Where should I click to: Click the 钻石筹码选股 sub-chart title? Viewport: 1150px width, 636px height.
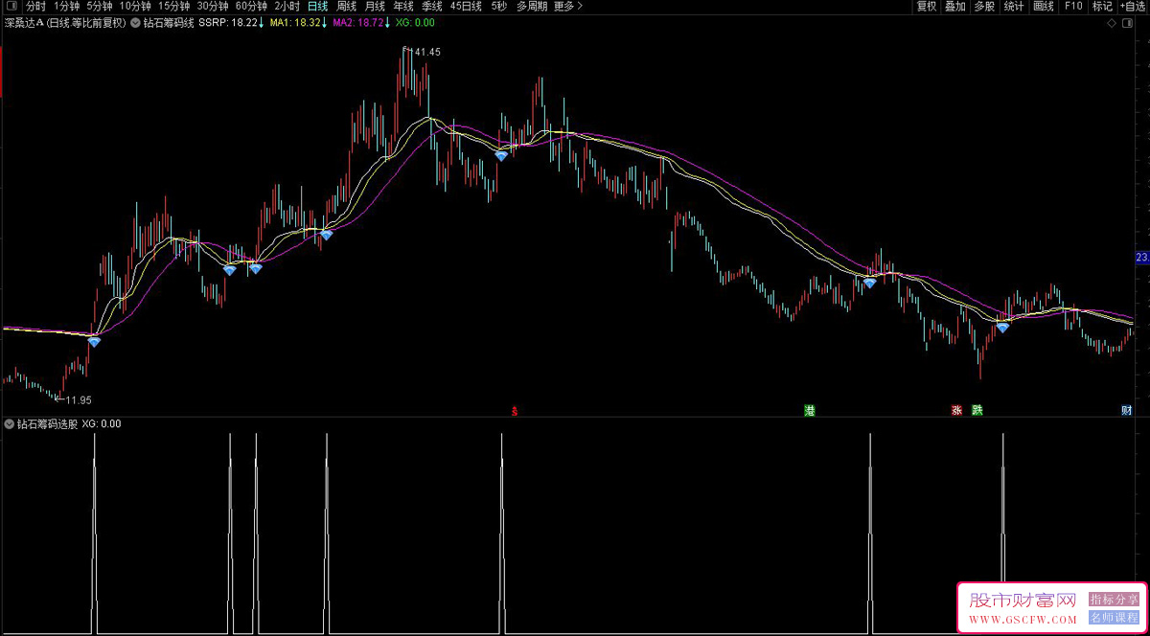click(x=47, y=423)
